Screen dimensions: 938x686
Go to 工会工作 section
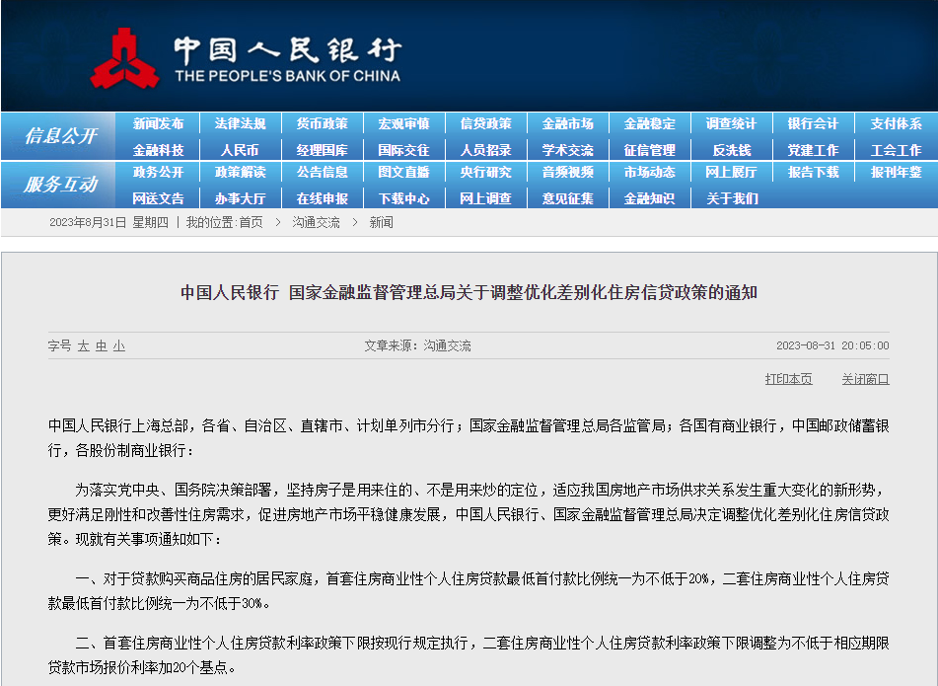point(896,150)
